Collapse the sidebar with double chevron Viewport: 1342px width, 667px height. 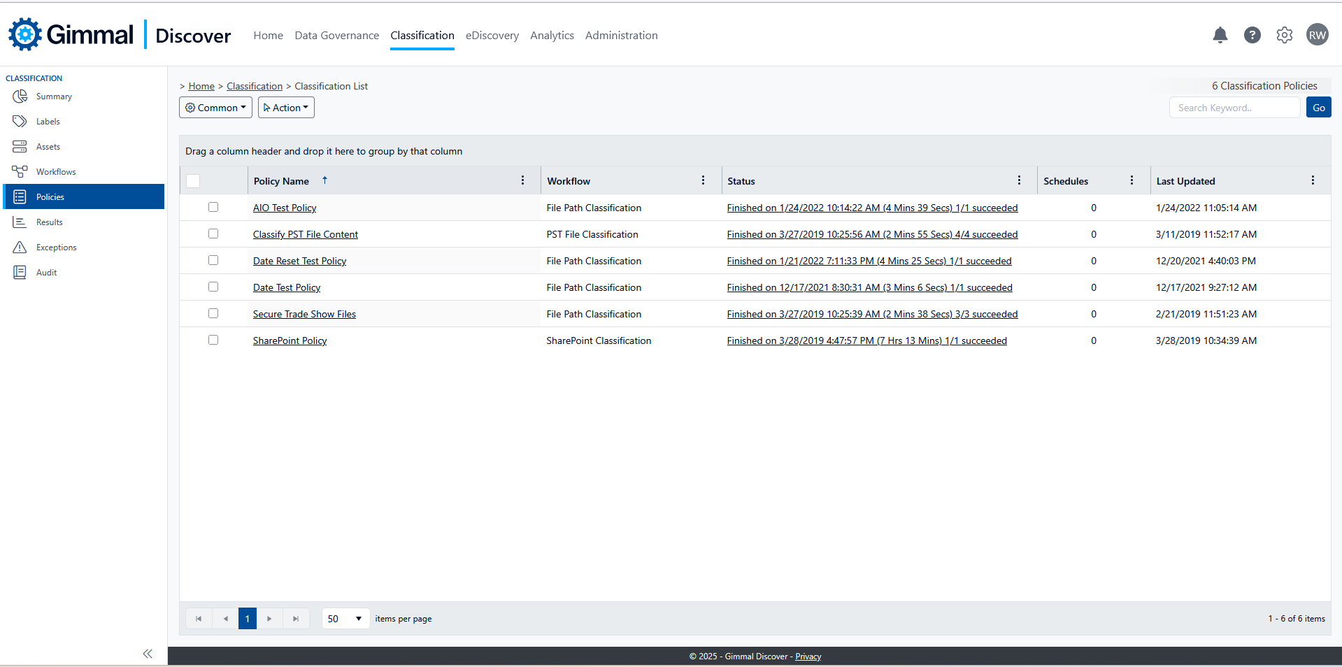[x=148, y=654]
